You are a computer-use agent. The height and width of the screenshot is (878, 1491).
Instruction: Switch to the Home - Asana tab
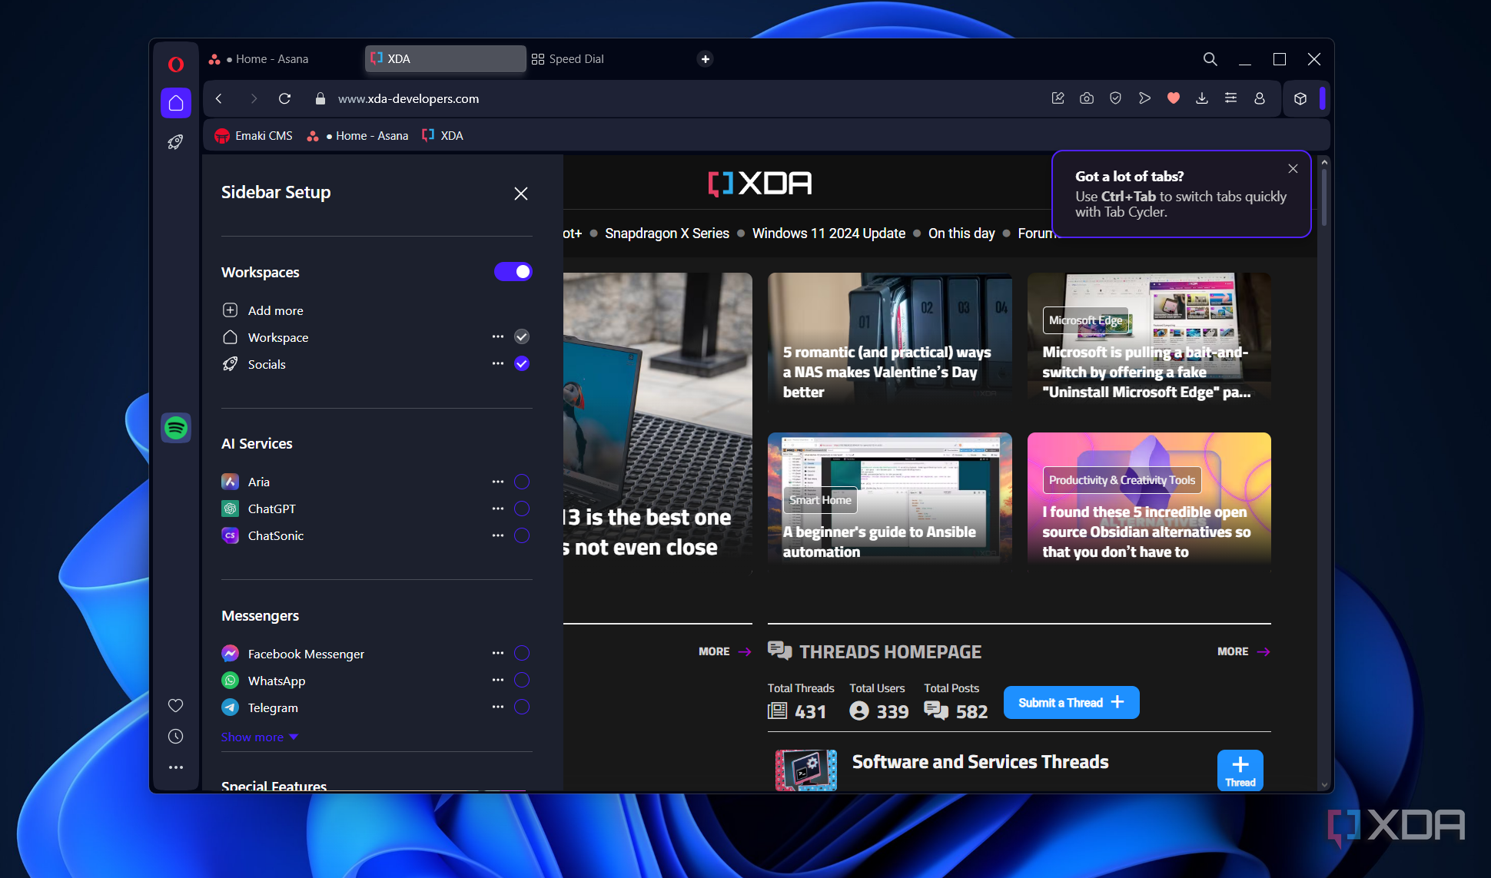(x=283, y=59)
